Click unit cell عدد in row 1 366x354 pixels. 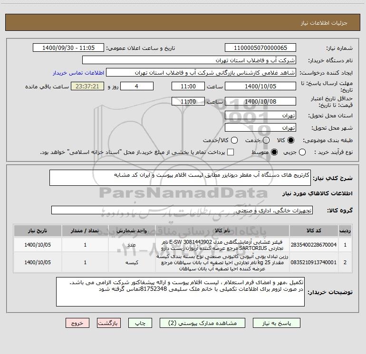pyautogui.click(x=132, y=245)
